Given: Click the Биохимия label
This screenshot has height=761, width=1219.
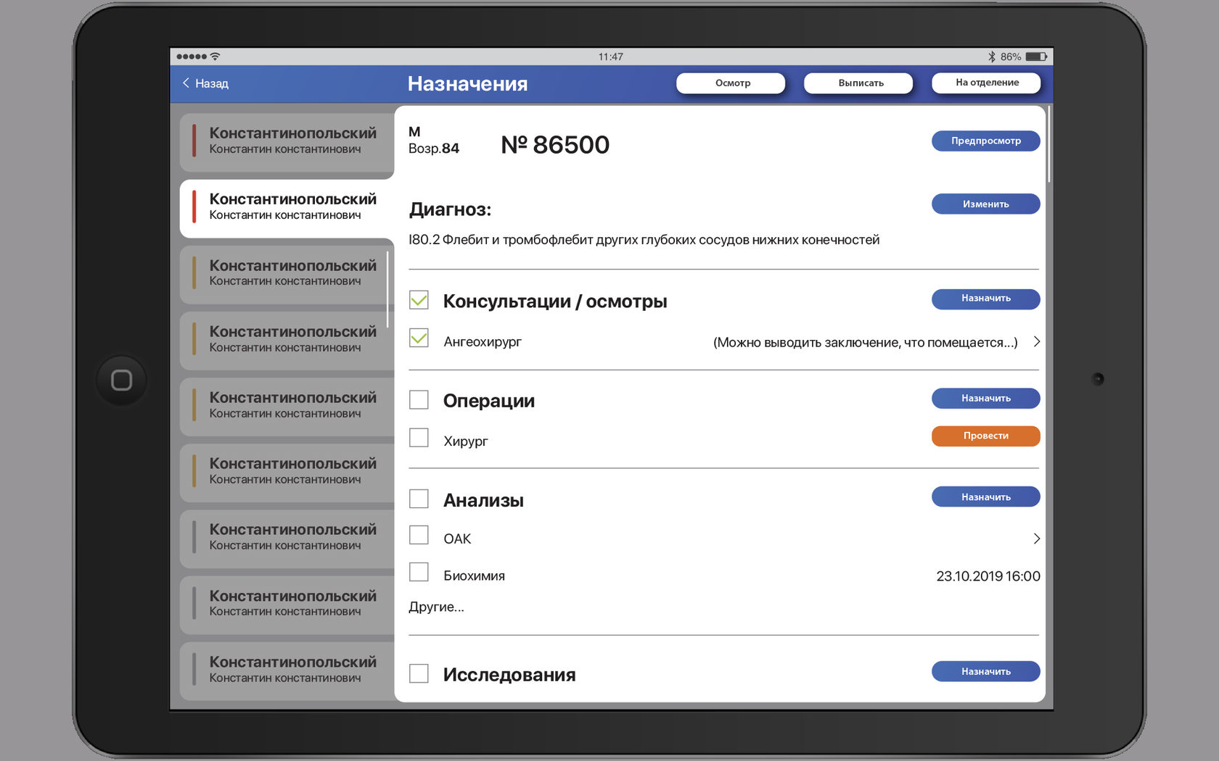Looking at the screenshot, I should (x=474, y=576).
